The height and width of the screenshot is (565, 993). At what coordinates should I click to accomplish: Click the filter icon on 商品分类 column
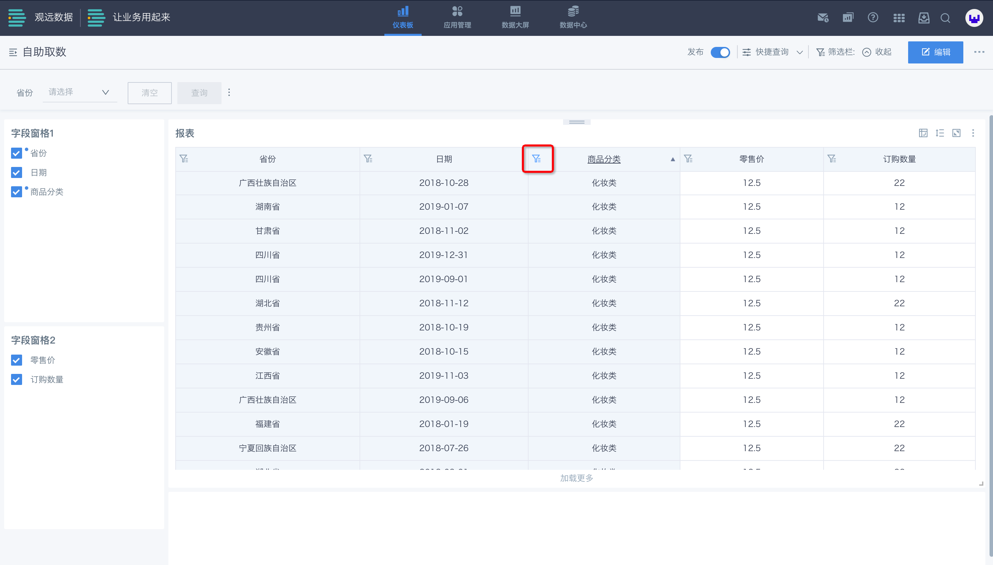[x=536, y=159]
